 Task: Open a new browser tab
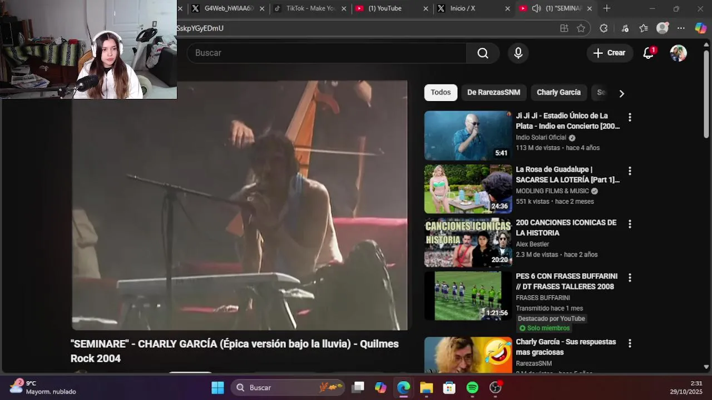(607, 8)
